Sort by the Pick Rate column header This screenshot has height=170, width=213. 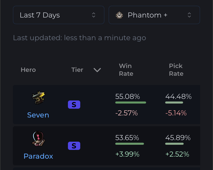pos(176,70)
